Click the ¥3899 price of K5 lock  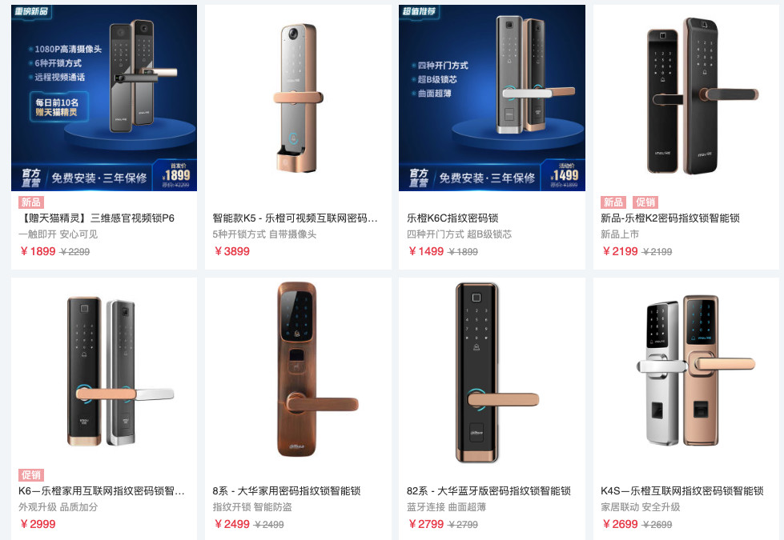point(232,251)
